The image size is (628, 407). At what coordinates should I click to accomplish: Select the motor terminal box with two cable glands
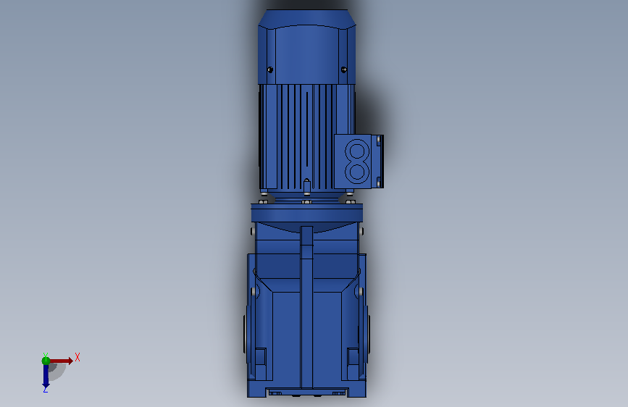pos(359,161)
